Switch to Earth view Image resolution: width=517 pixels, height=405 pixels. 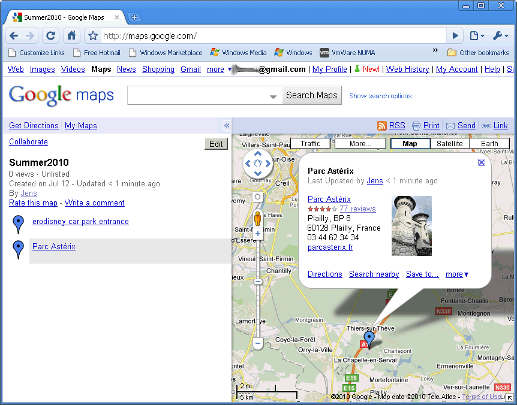489,144
